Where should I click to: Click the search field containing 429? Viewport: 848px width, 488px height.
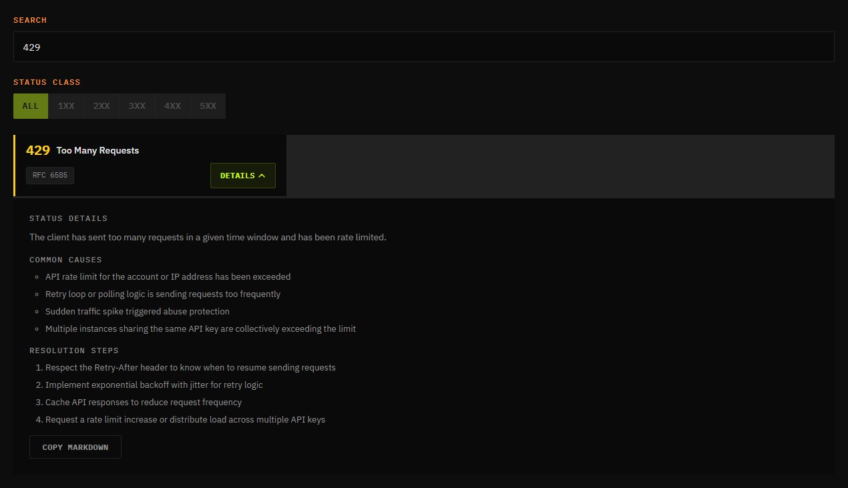point(423,47)
